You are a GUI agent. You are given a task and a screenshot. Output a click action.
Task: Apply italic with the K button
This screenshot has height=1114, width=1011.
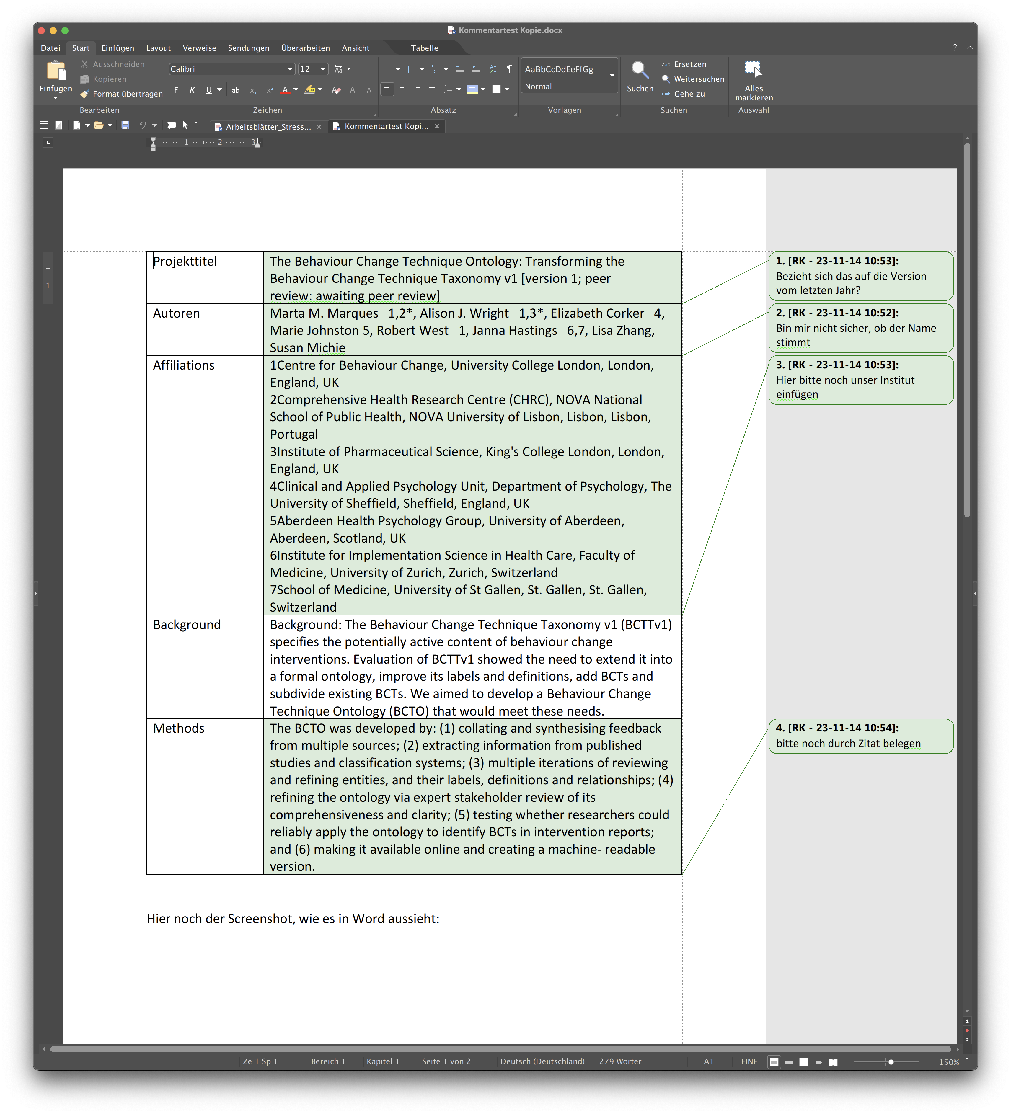[x=192, y=89]
